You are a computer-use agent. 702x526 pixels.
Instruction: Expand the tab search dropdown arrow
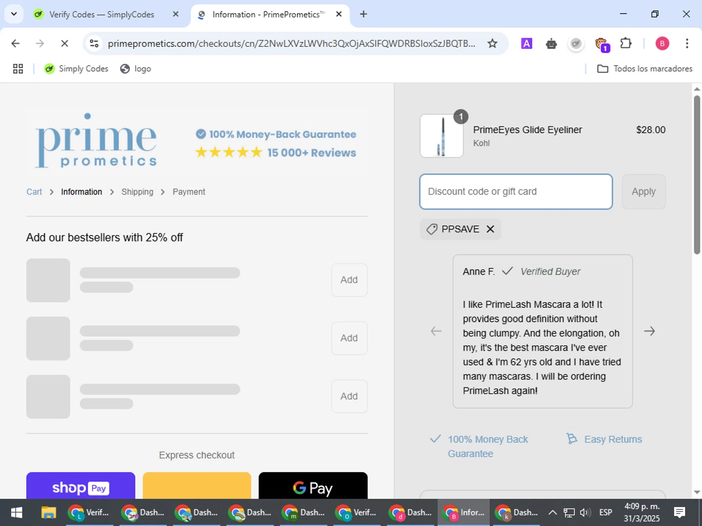(x=14, y=14)
